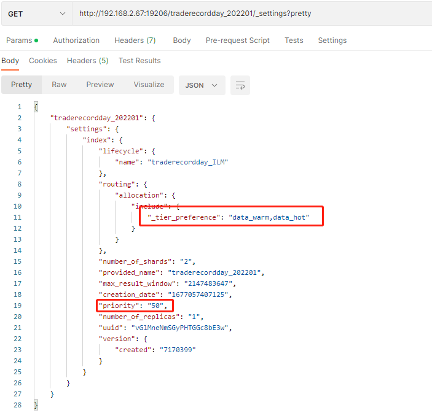Screen dimensions: 432x416
Task: Open the Test Results tab
Action: click(139, 61)
